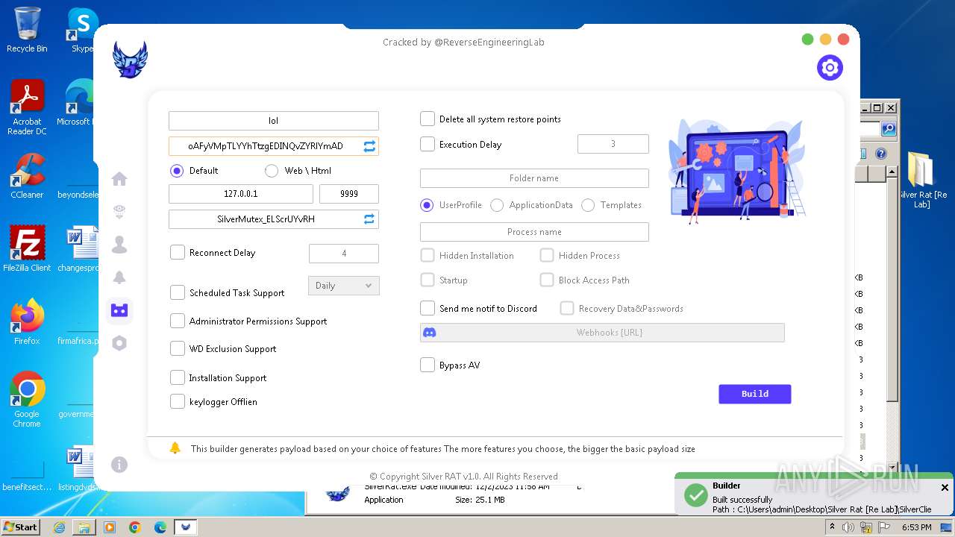The height and width of the screenshot is (537, 955).
Task: Select the ApplicationData radio option
Action: [497, 205]
